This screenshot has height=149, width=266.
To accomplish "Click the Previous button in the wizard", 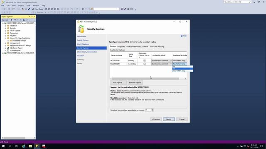I will [156, 119].
